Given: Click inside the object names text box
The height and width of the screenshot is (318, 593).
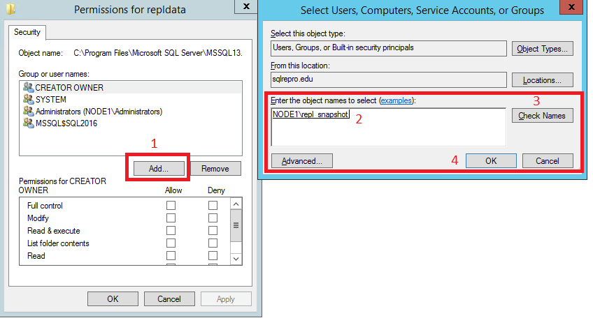Looking at the screenshot, I should 388,127.
